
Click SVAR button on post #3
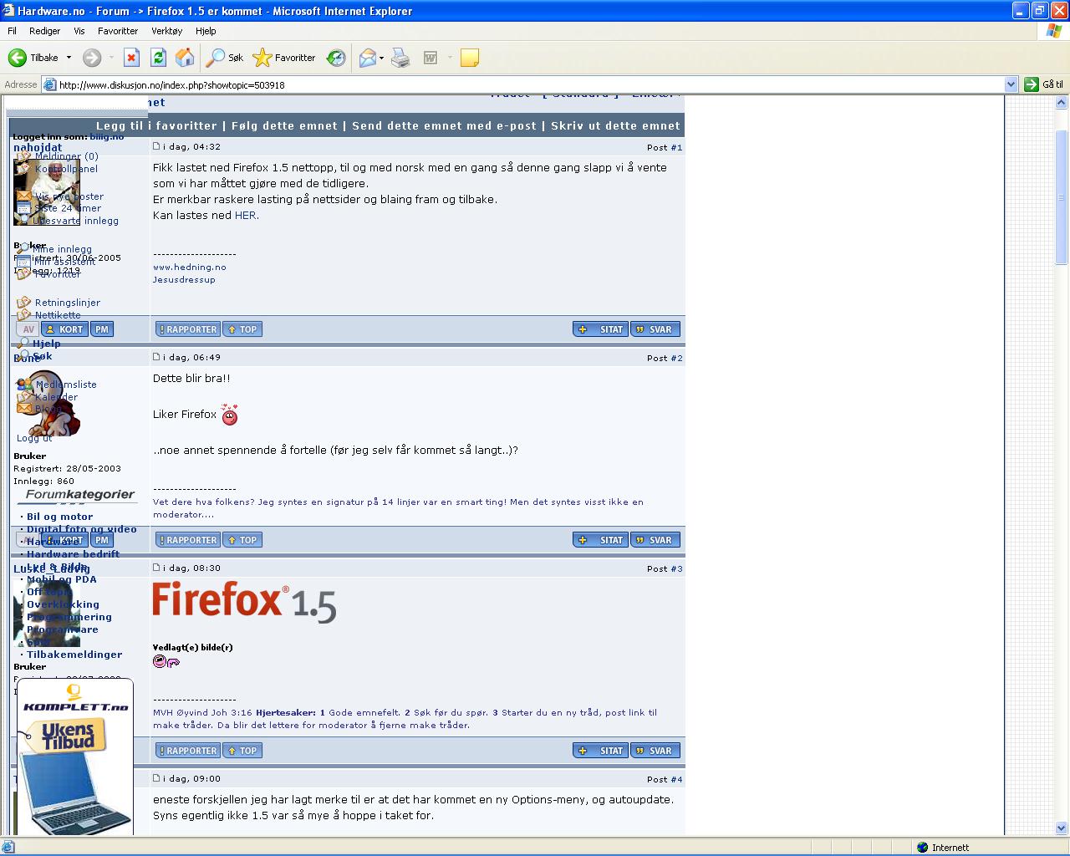pyautogui.click(x=656, y=751)
